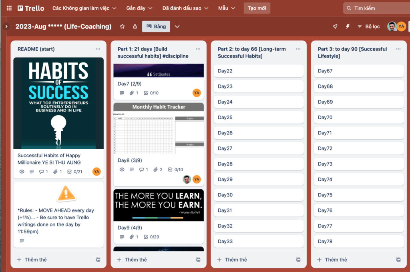Click the board visibility lock icon

point(135,26)
